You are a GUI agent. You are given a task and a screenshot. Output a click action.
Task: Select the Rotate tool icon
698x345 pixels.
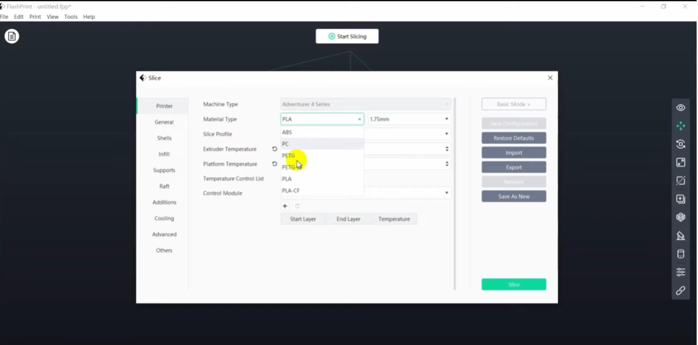(680, 144)
